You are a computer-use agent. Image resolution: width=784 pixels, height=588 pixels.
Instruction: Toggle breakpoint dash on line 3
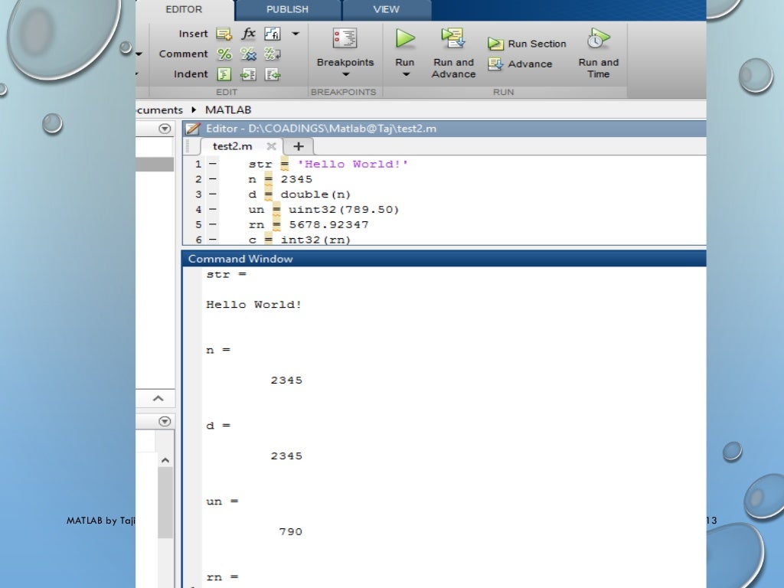212,194
